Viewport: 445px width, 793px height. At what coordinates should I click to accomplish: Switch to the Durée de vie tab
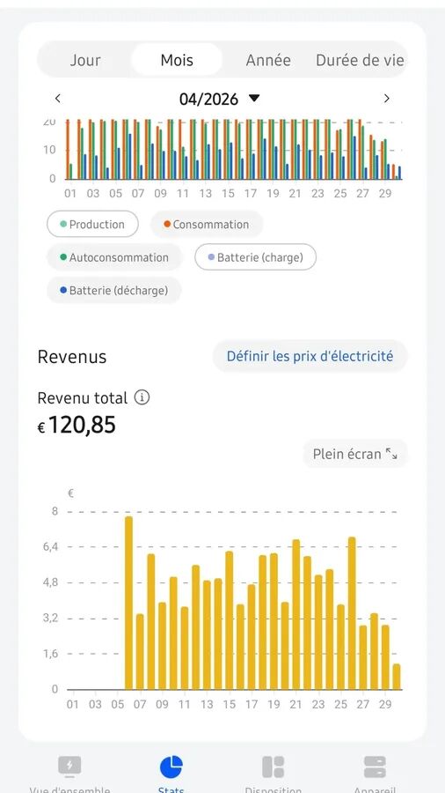tap(360, 60)
